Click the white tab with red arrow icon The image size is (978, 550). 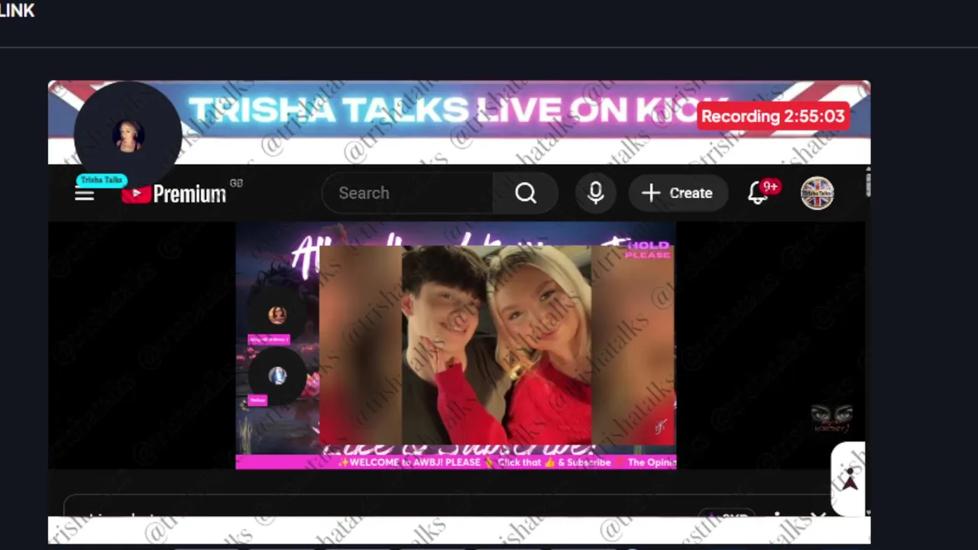coord(849,480)
